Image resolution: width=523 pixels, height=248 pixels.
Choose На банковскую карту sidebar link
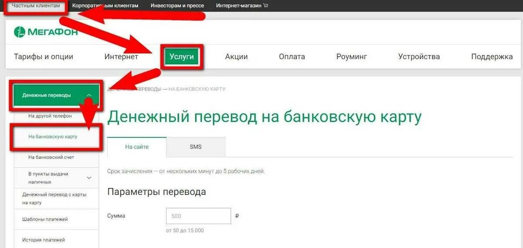[x=53, y=137]
